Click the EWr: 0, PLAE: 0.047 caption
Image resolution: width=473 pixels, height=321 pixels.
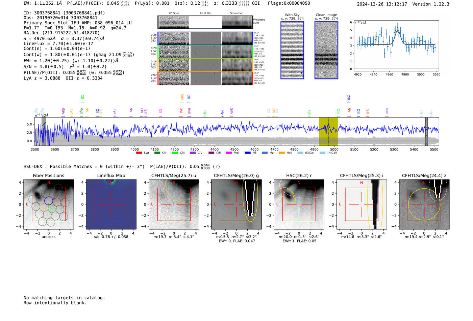tap(237, 241)
